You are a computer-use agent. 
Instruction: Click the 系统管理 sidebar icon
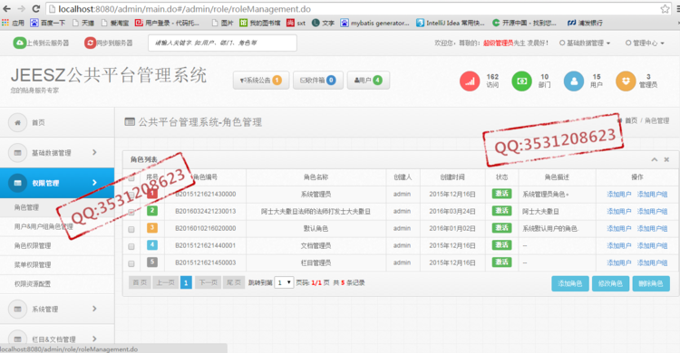point(18,309)
